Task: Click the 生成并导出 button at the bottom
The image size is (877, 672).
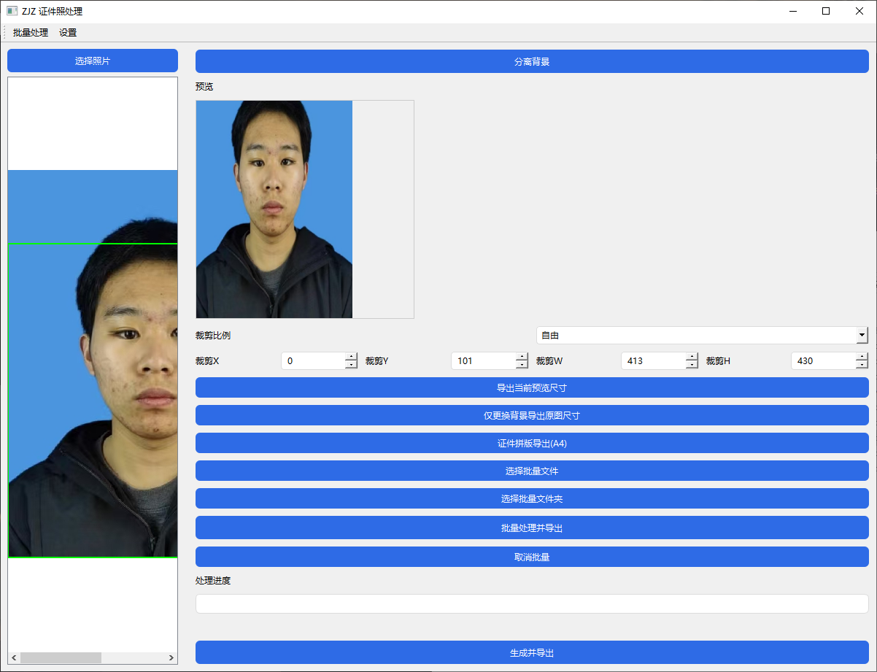Action: coord(530,653)
